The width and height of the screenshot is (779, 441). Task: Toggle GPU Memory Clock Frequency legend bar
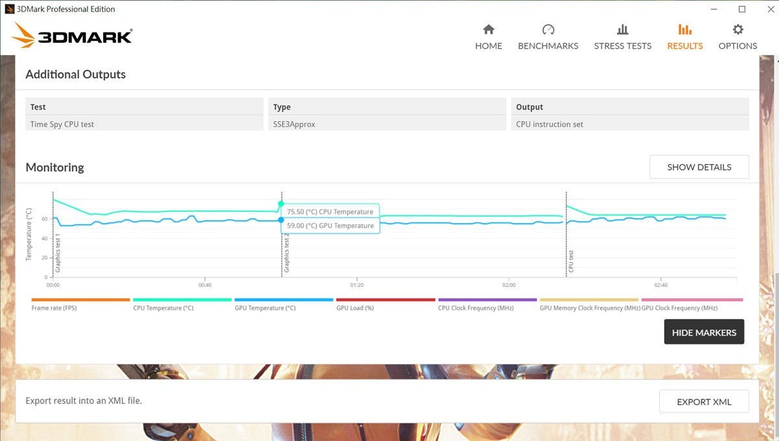pos(589,299)
